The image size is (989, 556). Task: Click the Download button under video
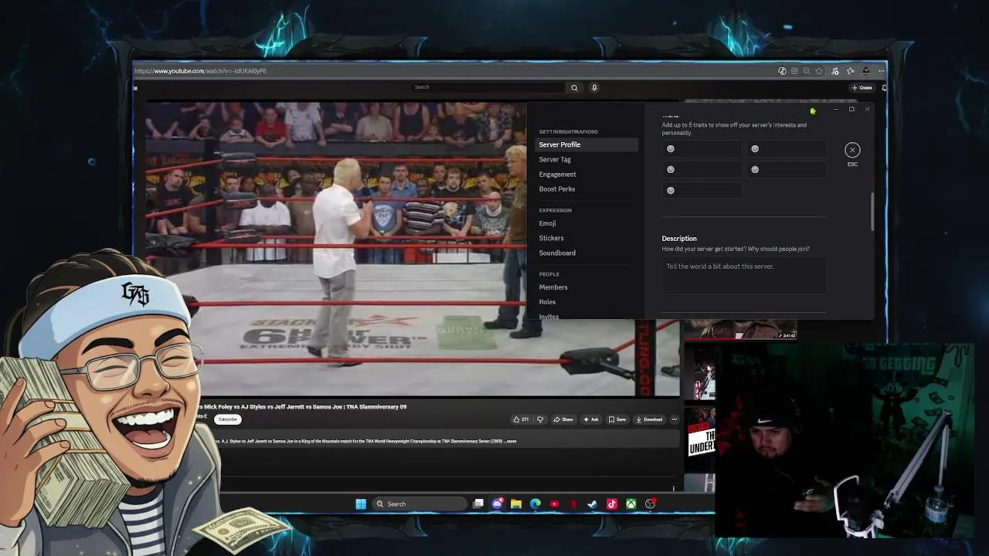point(649,419)
